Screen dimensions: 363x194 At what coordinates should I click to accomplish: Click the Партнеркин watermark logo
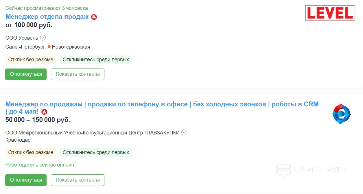(312, 170)
